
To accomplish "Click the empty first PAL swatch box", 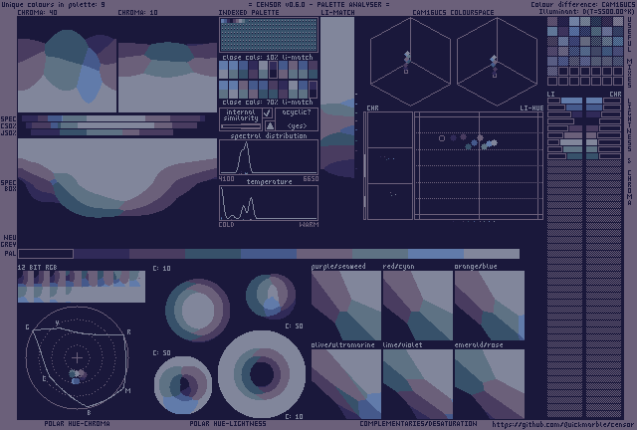I will click(x=45, y=254).
